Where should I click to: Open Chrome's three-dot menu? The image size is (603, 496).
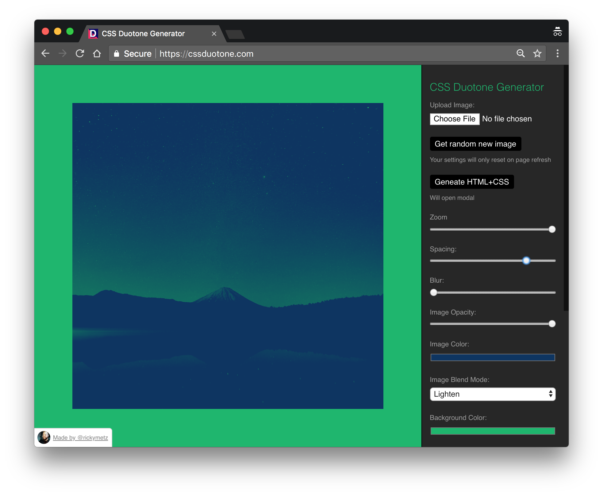(x=558, y=53)
